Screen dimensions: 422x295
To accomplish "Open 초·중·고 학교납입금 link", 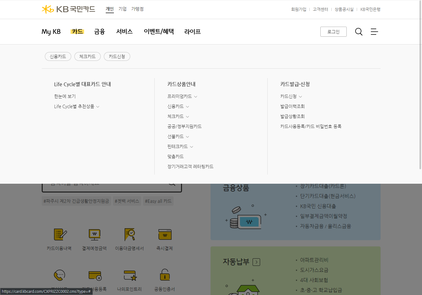I will 321,290.
